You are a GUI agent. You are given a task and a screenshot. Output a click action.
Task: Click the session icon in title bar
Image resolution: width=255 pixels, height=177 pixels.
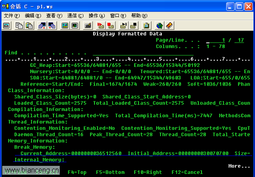(5, 7)
